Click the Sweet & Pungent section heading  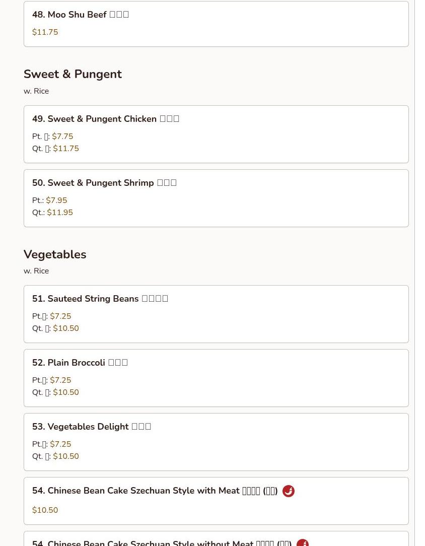pyautogui.click(x=73, y=74)
